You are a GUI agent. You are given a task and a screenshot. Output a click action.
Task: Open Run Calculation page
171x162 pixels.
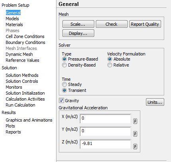(x=20, y=105)
